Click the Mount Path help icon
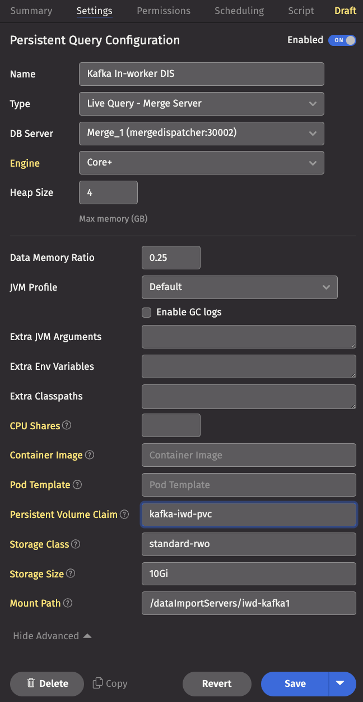This screenshot has width=363, height=702. coord(68,603)
